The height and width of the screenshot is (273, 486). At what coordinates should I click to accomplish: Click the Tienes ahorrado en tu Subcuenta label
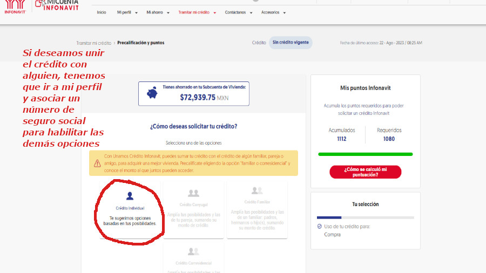204,87
